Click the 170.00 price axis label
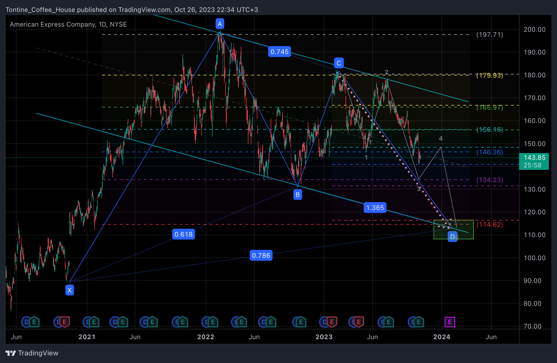The image size is (557, 363). [534, 98]
